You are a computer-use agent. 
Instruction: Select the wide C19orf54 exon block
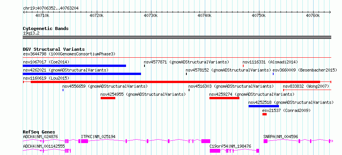(215, 151)
